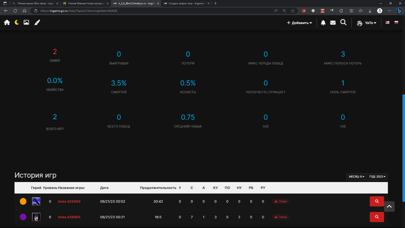The width and height of the screenshot is (405, 228).
Task: Open notifications bell icon
Action: click(323, 23)
